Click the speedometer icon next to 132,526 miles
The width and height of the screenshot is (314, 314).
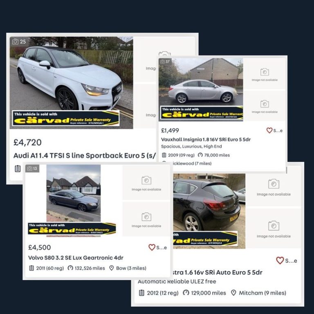(x=70, y=268)
